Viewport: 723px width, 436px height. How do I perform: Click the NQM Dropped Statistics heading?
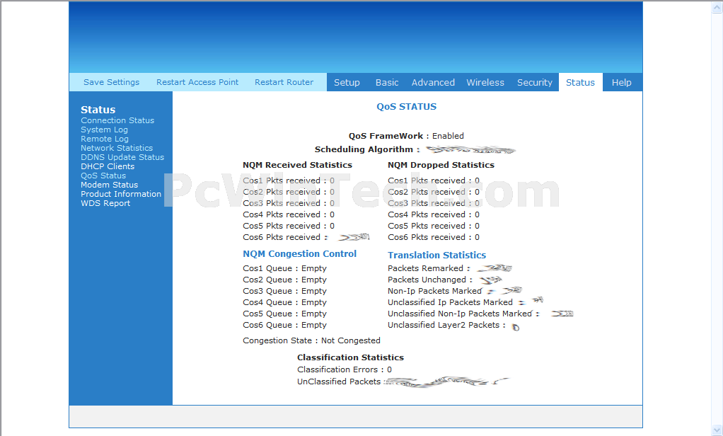point(441,165)
